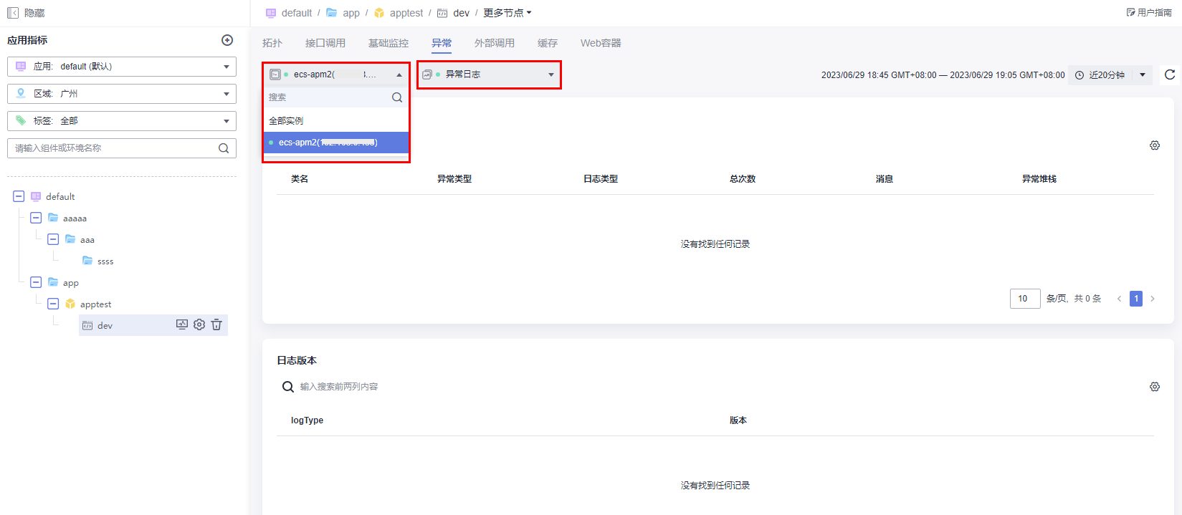The image size is (1182, 515).
Task: Click the refresh icon beside time range
Action: (1170, 74)
